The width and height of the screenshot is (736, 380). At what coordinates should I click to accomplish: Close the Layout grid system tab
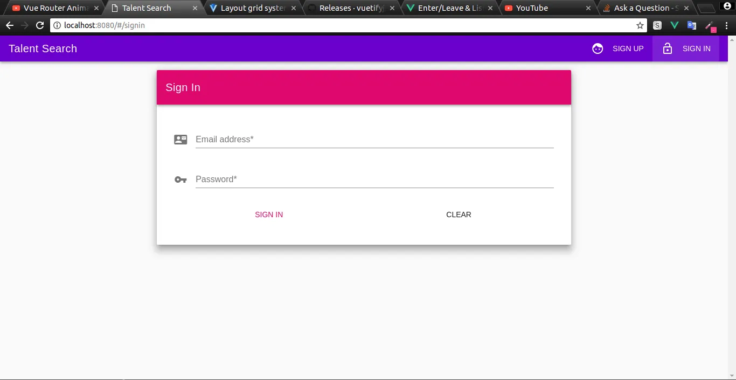[294, 8]
